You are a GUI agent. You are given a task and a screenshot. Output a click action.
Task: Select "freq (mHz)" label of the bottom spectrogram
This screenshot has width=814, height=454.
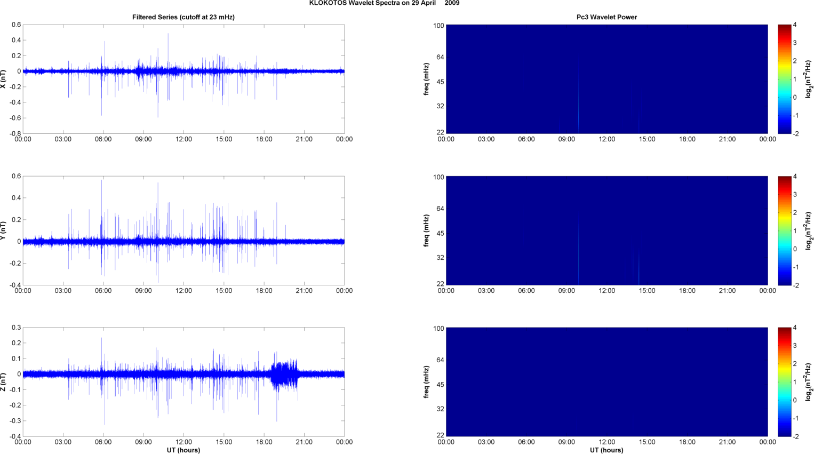427,382
